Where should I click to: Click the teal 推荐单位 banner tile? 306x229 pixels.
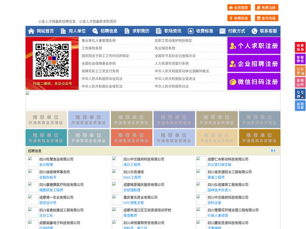(46, 137)
